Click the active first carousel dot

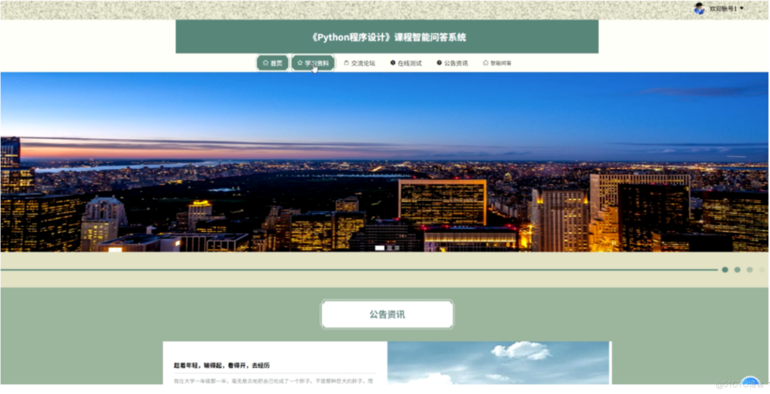[724, 269]
